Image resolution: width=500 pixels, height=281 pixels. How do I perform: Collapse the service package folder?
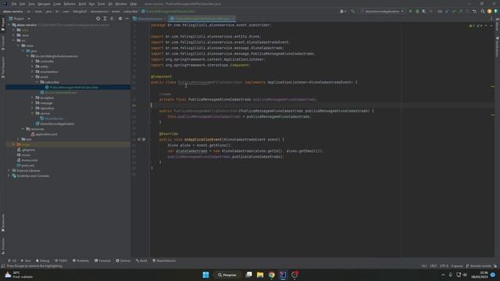pos(33,113)
